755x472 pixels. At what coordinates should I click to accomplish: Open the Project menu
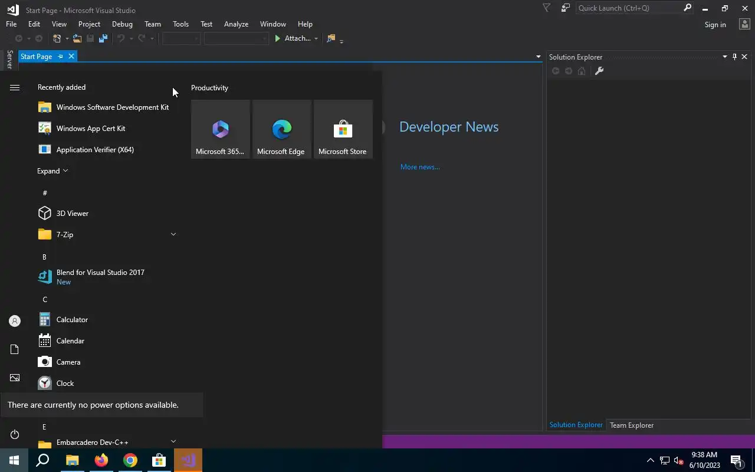coord(89,24)
